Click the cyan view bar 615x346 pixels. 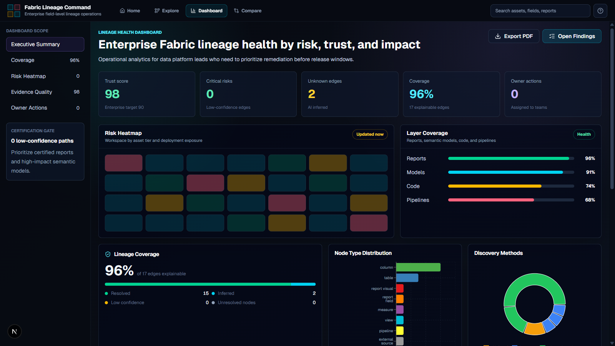click(x=400, y=320)
